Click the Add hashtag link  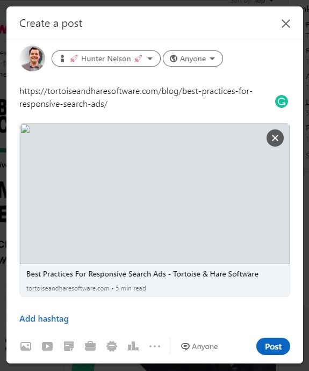(x=44, y=319)
